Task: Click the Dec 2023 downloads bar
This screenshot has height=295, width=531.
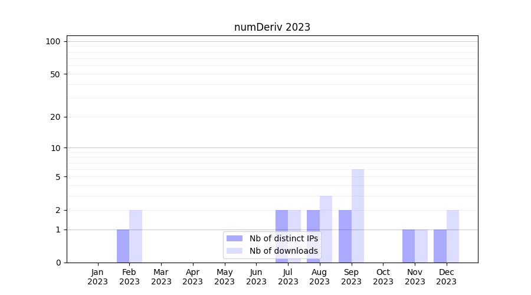Action: tap(453, 236)
